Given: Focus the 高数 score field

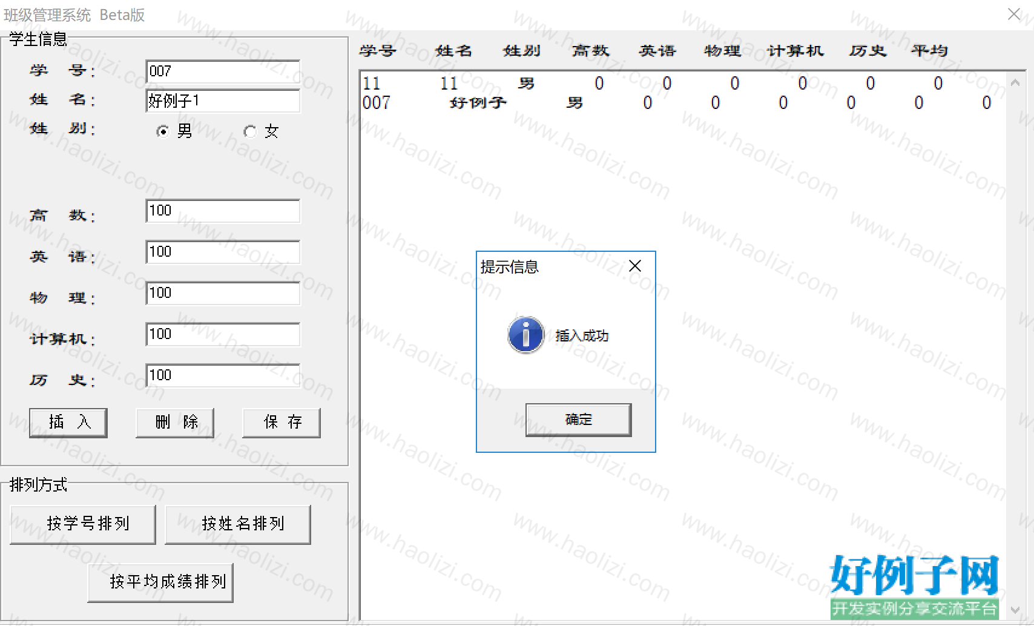Looking at the screenshot, I should (x=223, y=211).
